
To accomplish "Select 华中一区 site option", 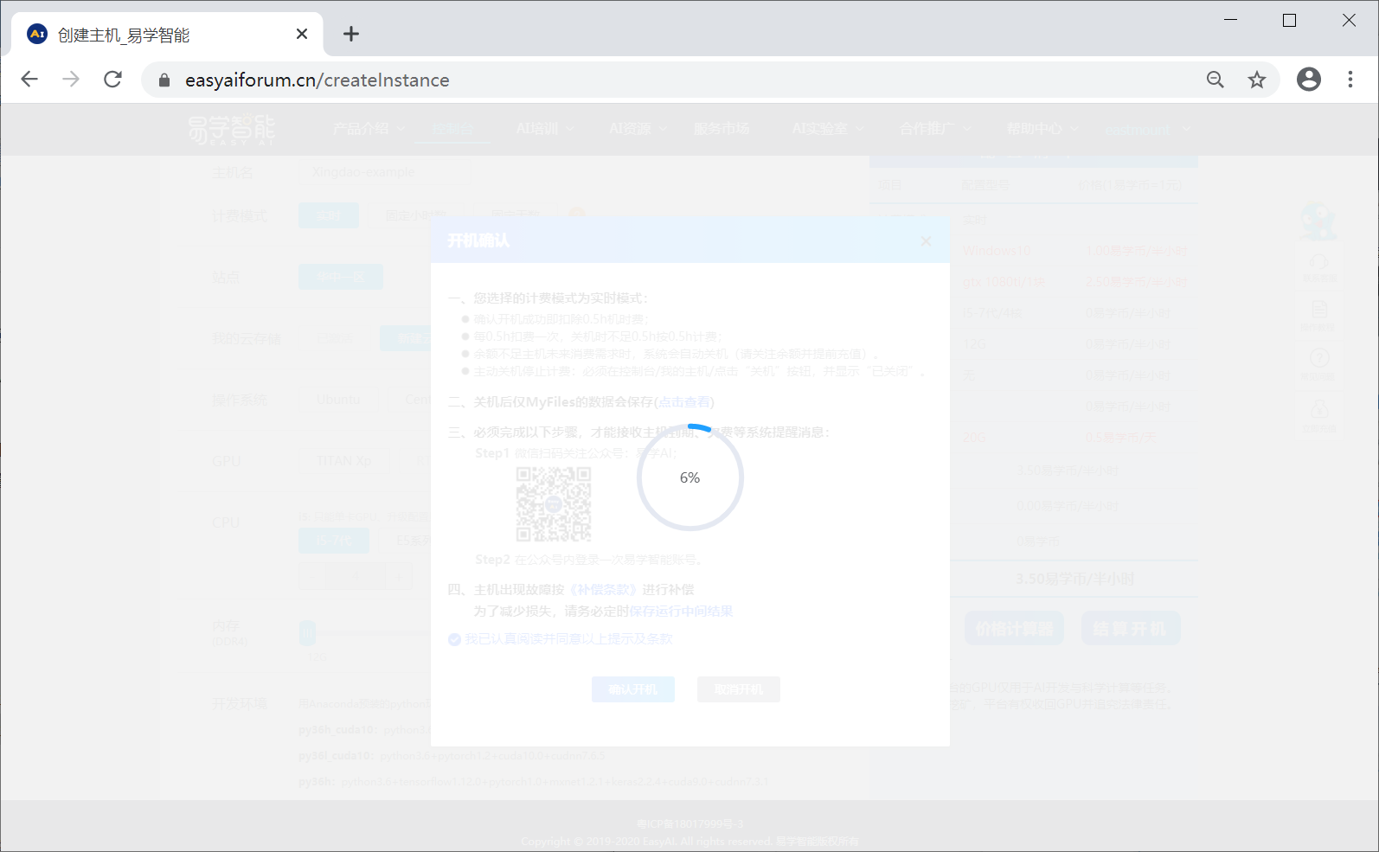I will (x=341, y=277).
